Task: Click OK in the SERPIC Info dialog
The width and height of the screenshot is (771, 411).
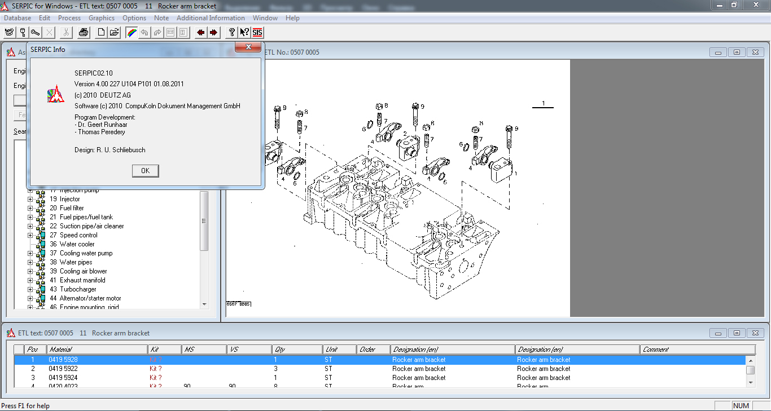Action: [x=145, y=171]
